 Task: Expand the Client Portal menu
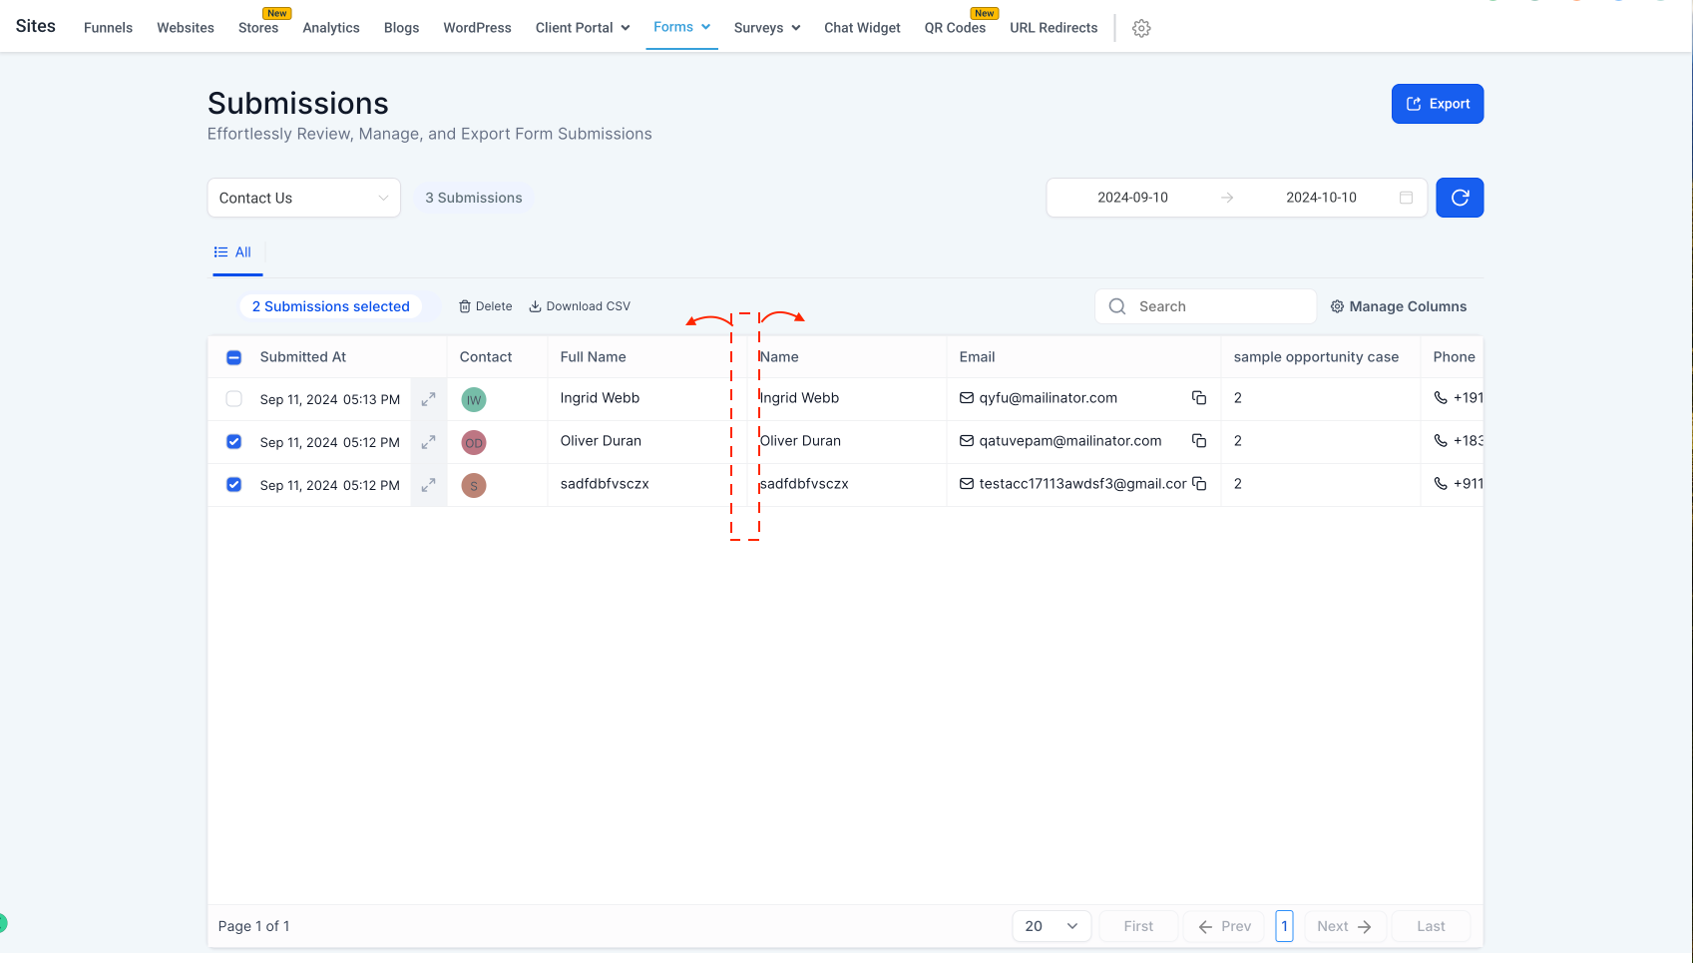click(x=583, y=28)
